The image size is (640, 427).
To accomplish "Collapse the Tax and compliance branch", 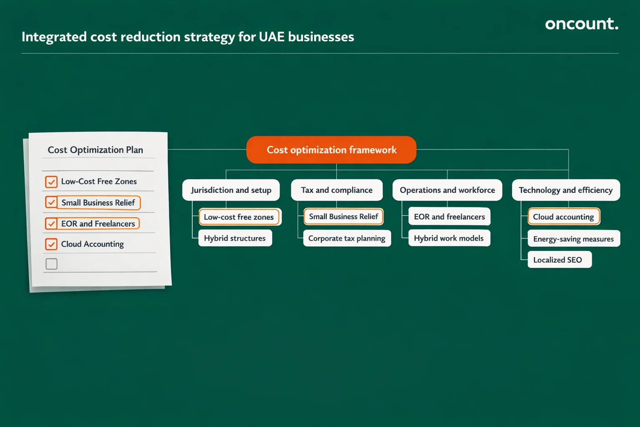I will [337, 190].
